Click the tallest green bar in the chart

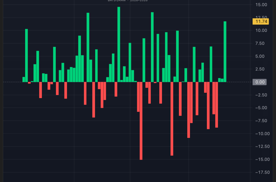tap(119, 44)
